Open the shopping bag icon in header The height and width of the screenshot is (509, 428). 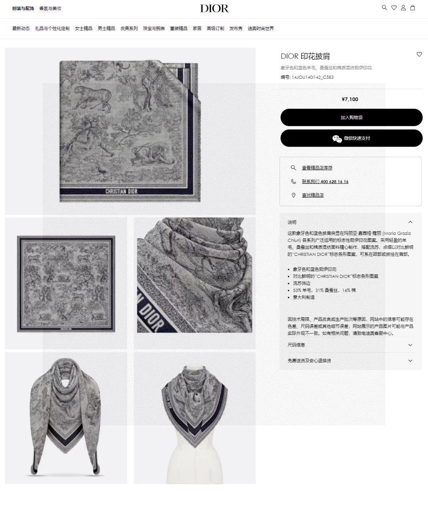(413, 8)
